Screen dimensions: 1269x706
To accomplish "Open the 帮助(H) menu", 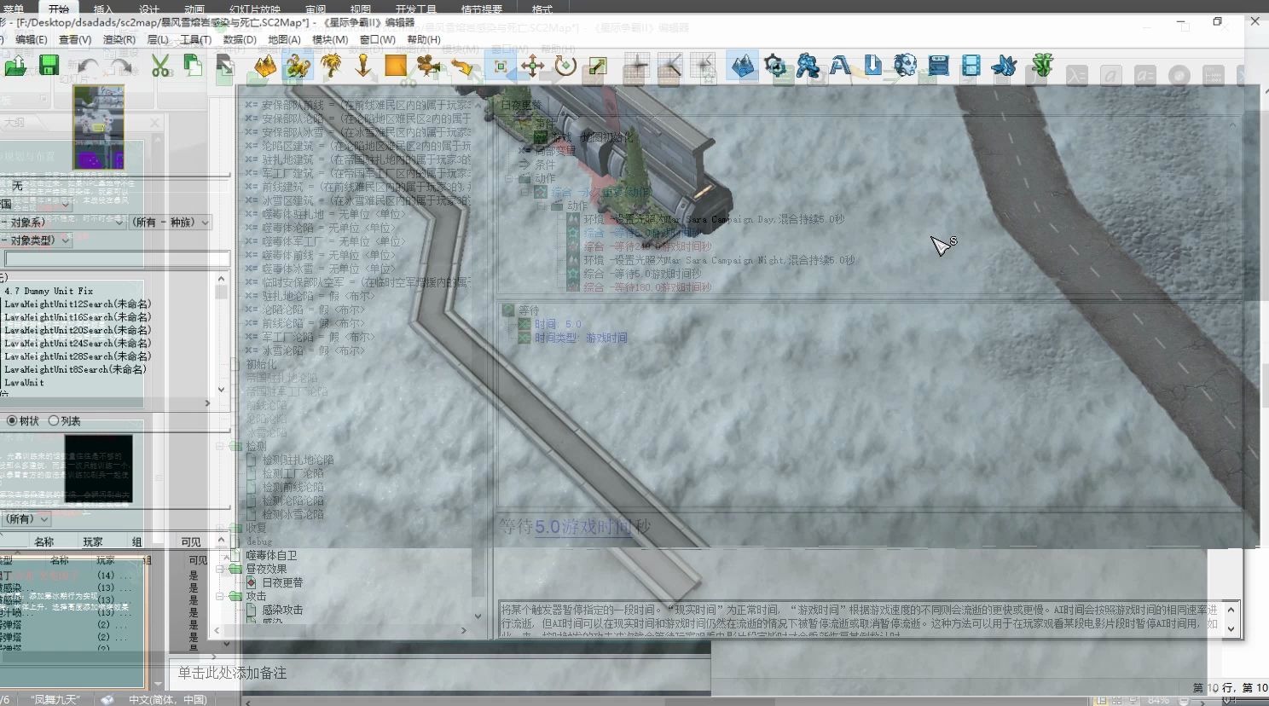I will tap(424, 39).
